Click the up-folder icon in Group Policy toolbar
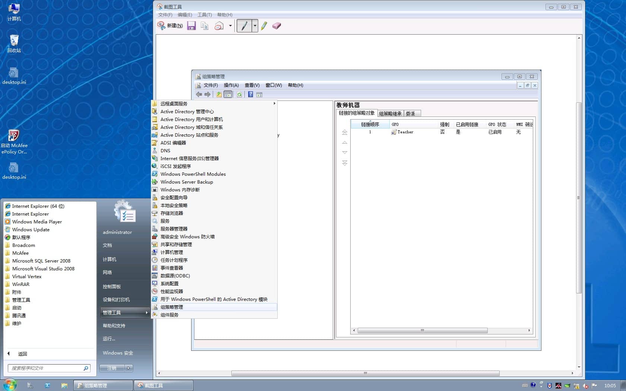This screenshot has width=626, height=391. 219,95
